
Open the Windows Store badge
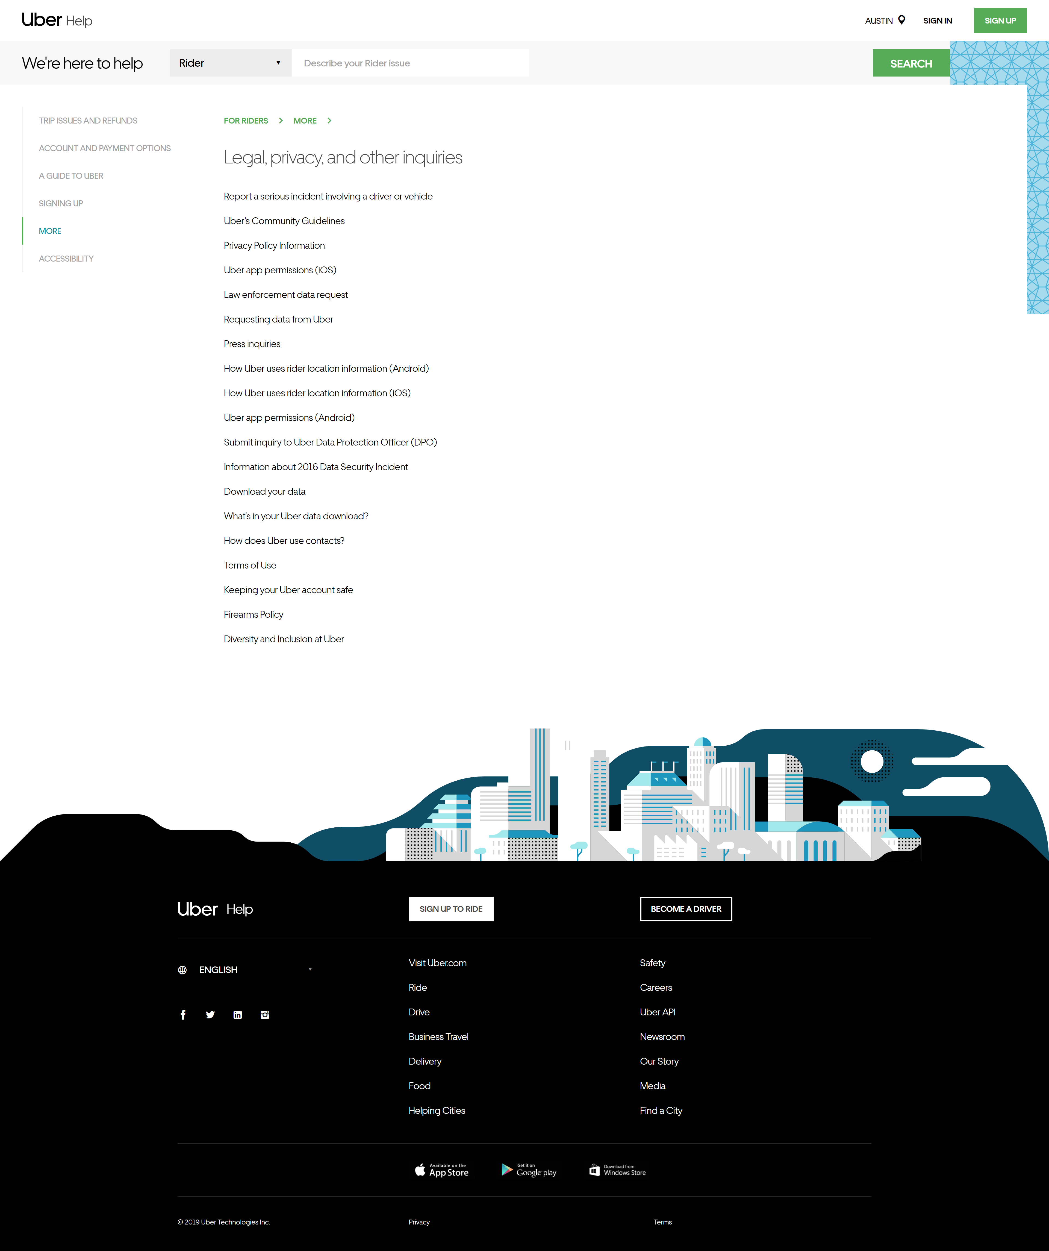pyautogui.click(x=617, y=1170)
